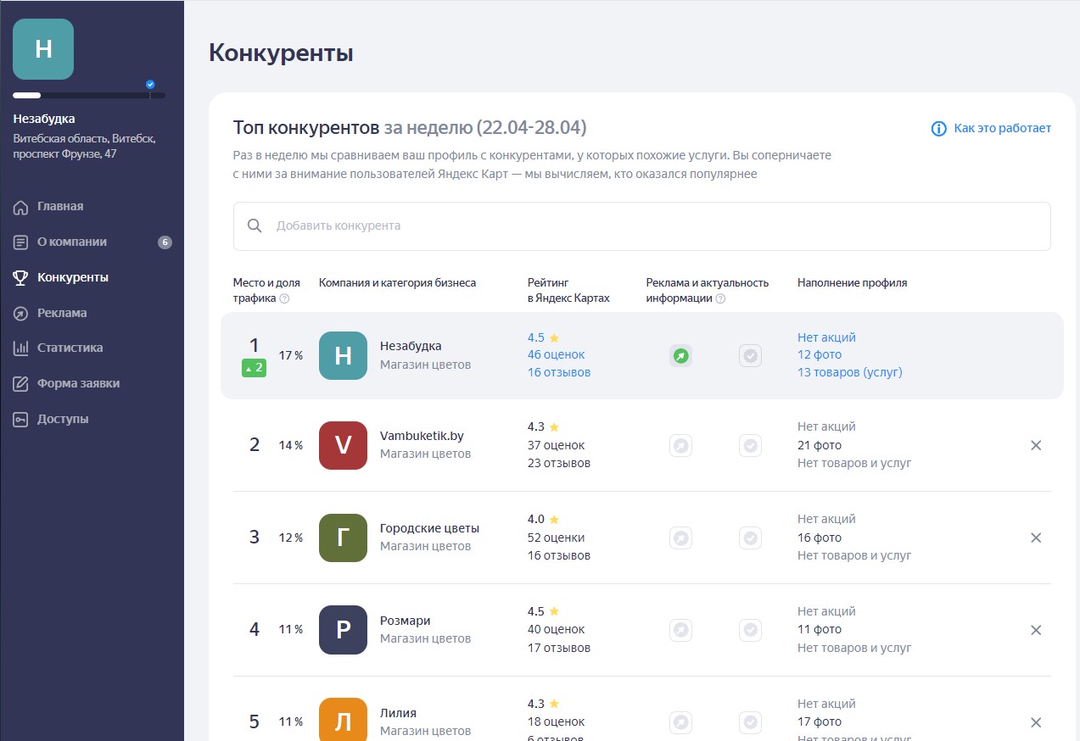Click the 21 фото text
1080x741 pixels.
(820, 445)
